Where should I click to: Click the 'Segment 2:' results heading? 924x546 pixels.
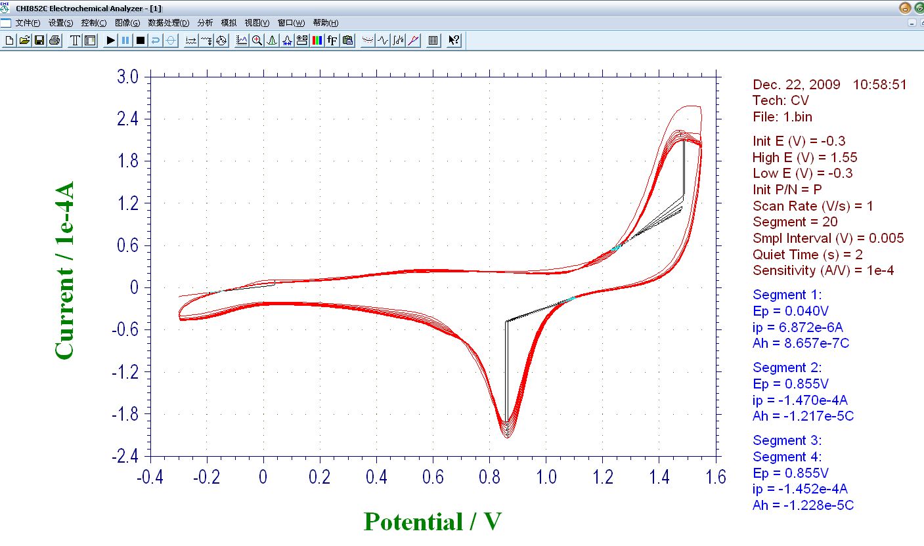(x=787, y=367)
